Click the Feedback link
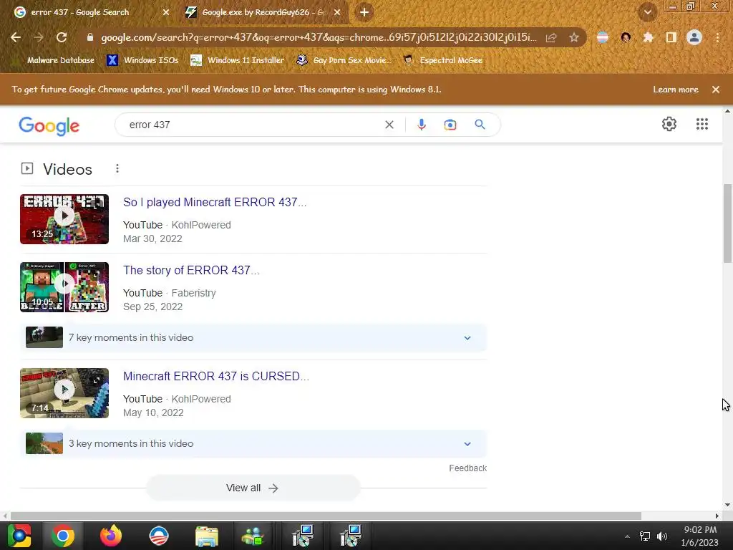The width and height of the screenshot is (733, 550). 467,468
